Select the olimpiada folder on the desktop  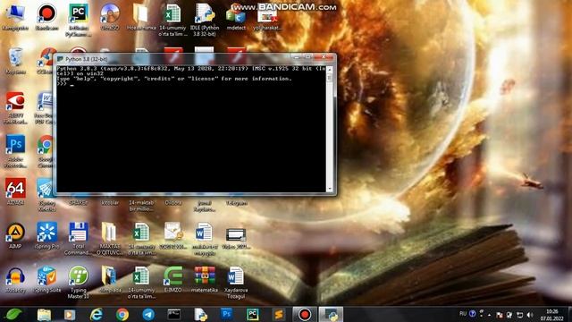(x=110, y=279)
